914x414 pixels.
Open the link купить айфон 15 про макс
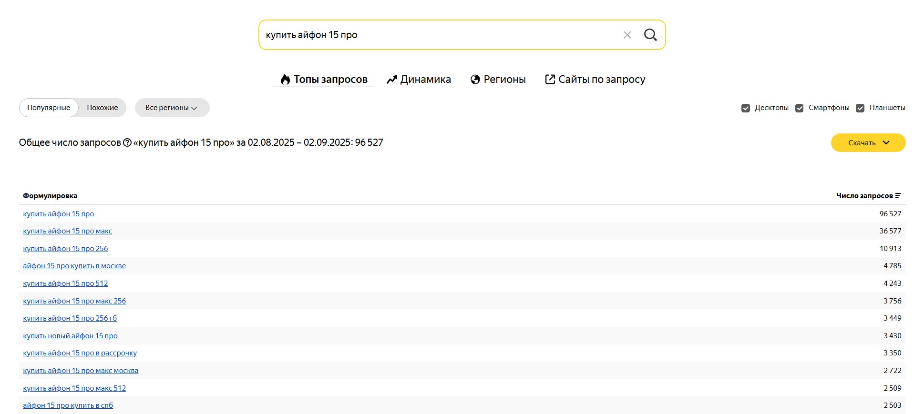[x=68, y=231]
